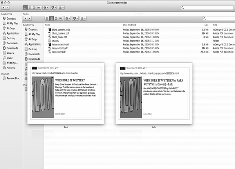Screen dimensions: 235x169
Task: Go forward in inner Finder window
Action: pos(29,18)
